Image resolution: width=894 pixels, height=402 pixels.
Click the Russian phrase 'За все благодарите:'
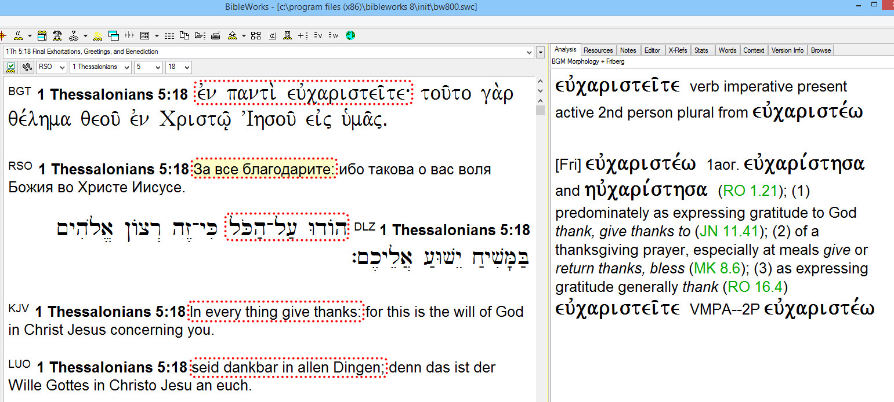265,169
